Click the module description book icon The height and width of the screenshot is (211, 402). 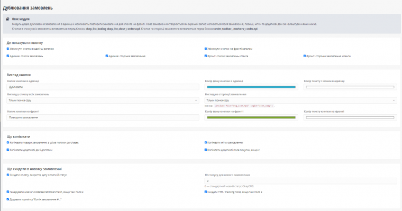(7, 19)
